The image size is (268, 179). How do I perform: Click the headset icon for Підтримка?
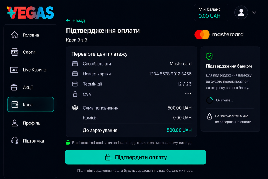point(15,140)
